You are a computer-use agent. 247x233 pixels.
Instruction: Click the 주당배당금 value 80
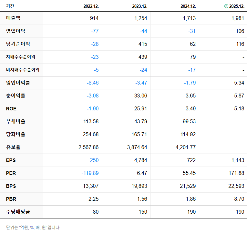[x=96, y=212]
